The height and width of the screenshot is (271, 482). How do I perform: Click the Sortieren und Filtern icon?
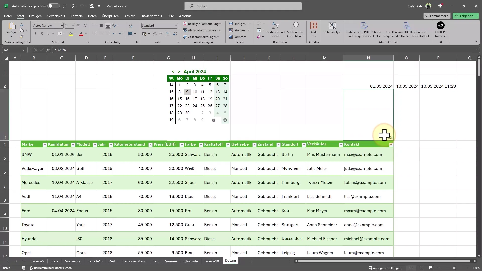[x=275, y=29]
